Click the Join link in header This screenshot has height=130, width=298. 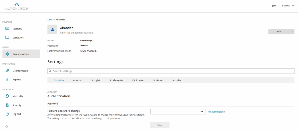pyautogui.click(x=274, y=6)
